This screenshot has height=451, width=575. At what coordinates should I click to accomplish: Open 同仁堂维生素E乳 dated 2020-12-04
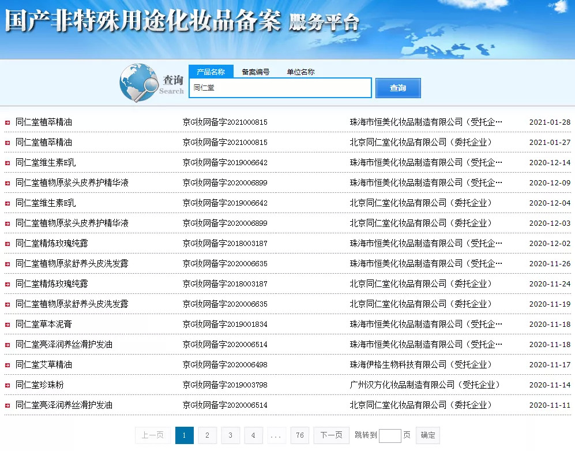[46, 203]
